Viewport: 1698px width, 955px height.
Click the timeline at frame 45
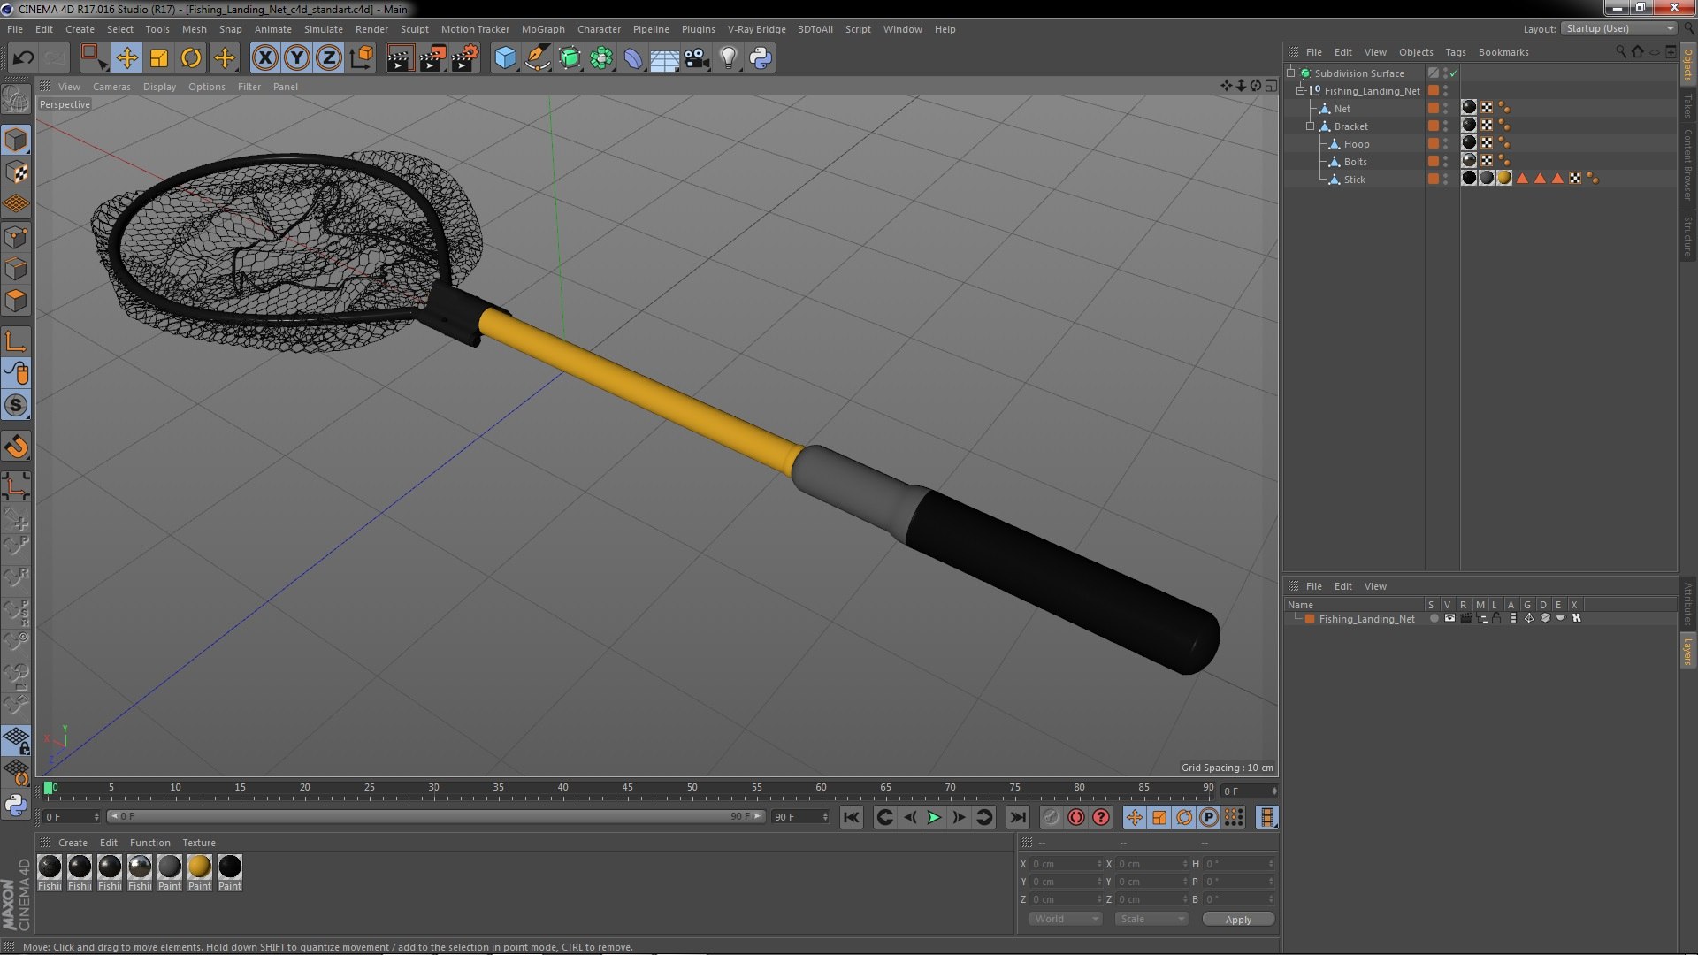coord(628,790)
